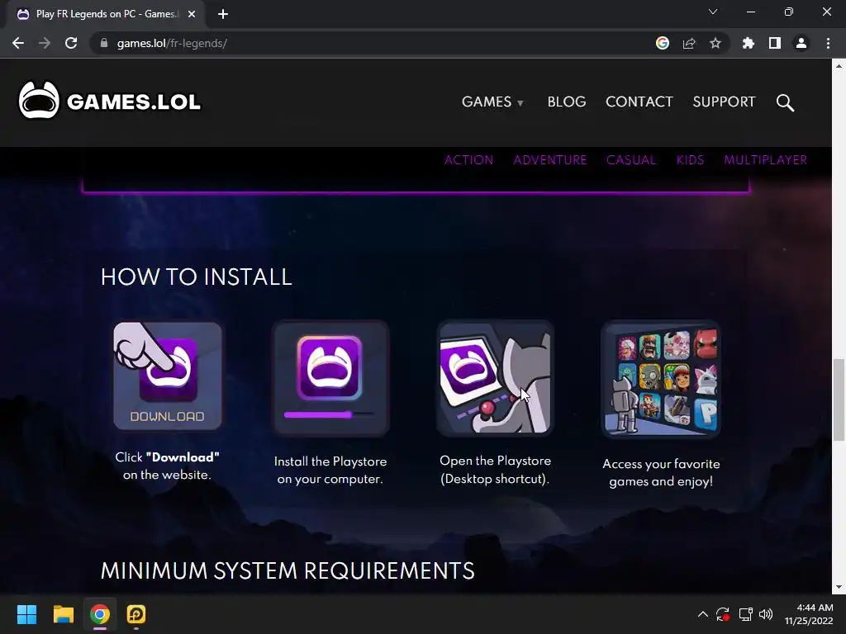Open Chrome three-dot menu
Viewport: 846px width, 634px height.
[828, 43]
